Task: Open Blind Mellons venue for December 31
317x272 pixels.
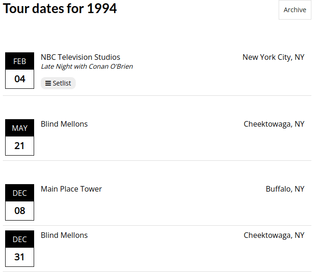Action: click(64, 235)
